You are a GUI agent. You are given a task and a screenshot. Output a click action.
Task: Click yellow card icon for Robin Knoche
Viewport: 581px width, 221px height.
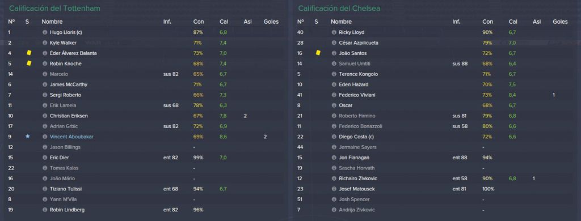click(29, 63)
